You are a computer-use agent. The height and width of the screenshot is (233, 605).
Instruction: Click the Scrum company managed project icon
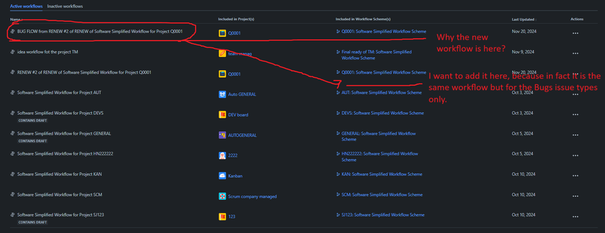[222, 196]
